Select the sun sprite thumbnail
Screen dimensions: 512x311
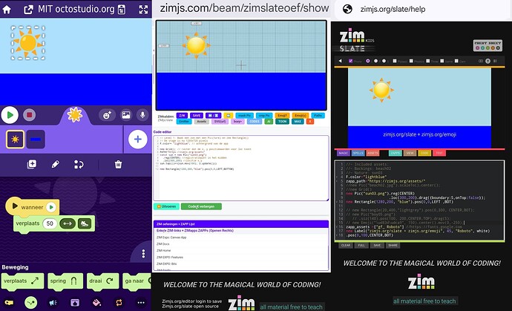pos(15,139)
